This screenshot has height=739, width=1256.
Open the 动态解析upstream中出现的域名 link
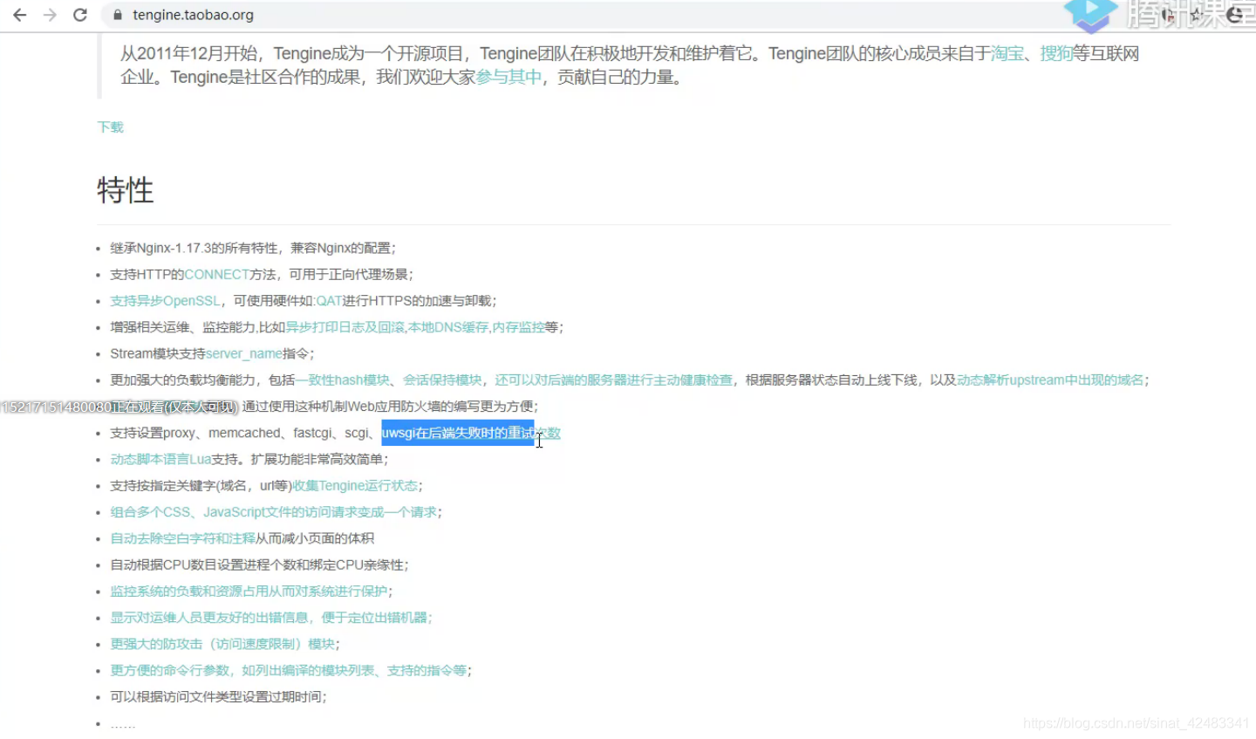pos(1050,380)
